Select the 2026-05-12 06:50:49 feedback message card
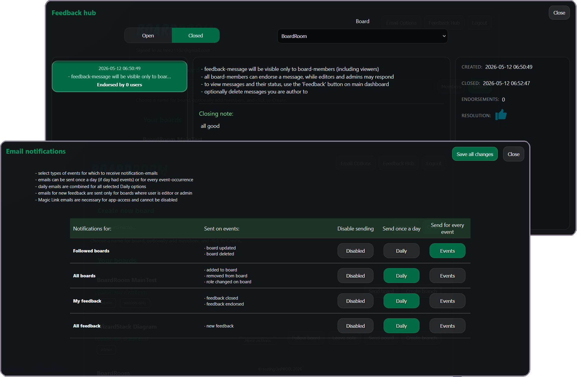This screenshot has height=377, width=577. pos(120,77)
